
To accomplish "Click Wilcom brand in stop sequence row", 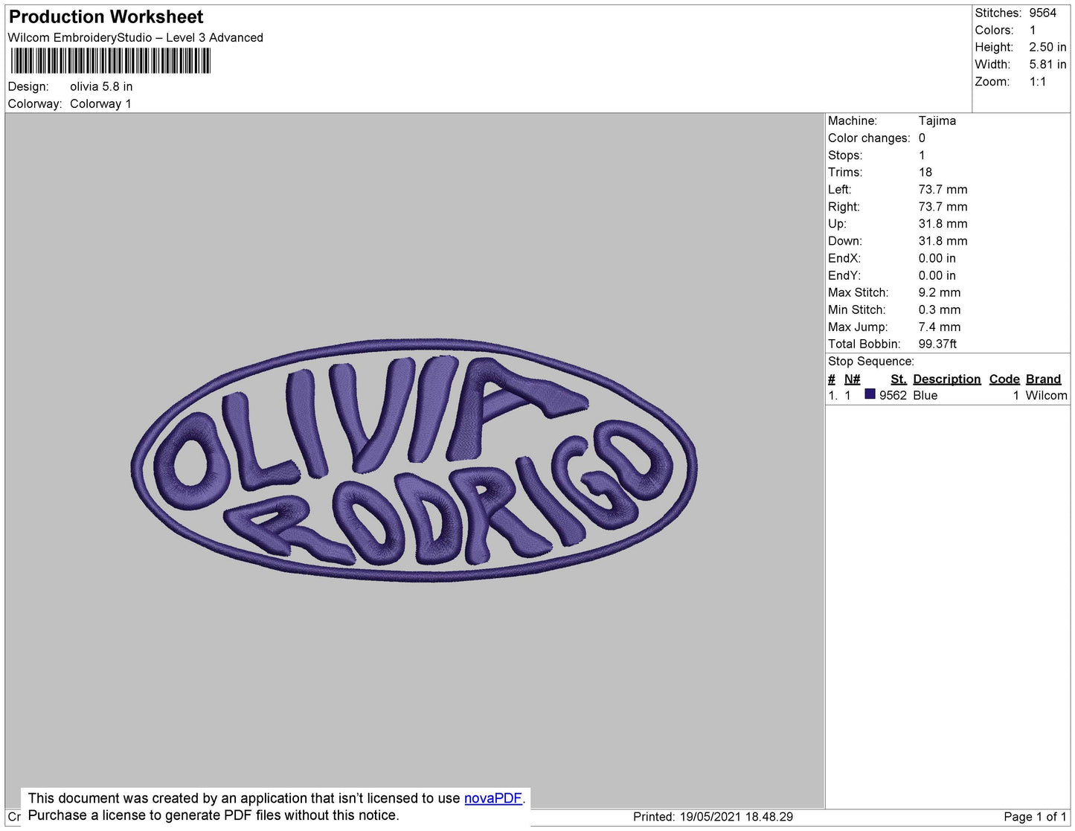I will [1046, 395].
